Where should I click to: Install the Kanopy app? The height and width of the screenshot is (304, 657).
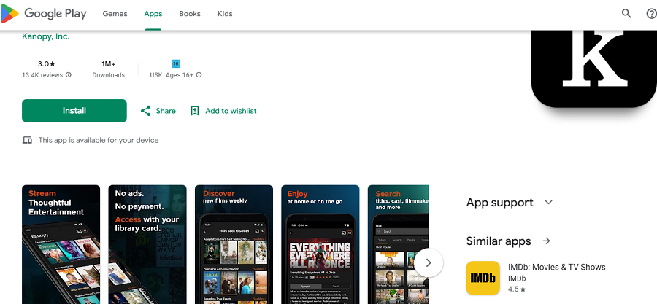74,111
